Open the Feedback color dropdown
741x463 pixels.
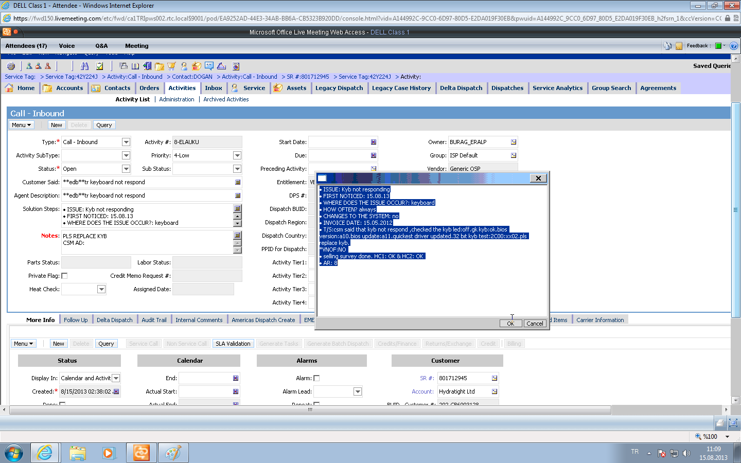(725, 46)
